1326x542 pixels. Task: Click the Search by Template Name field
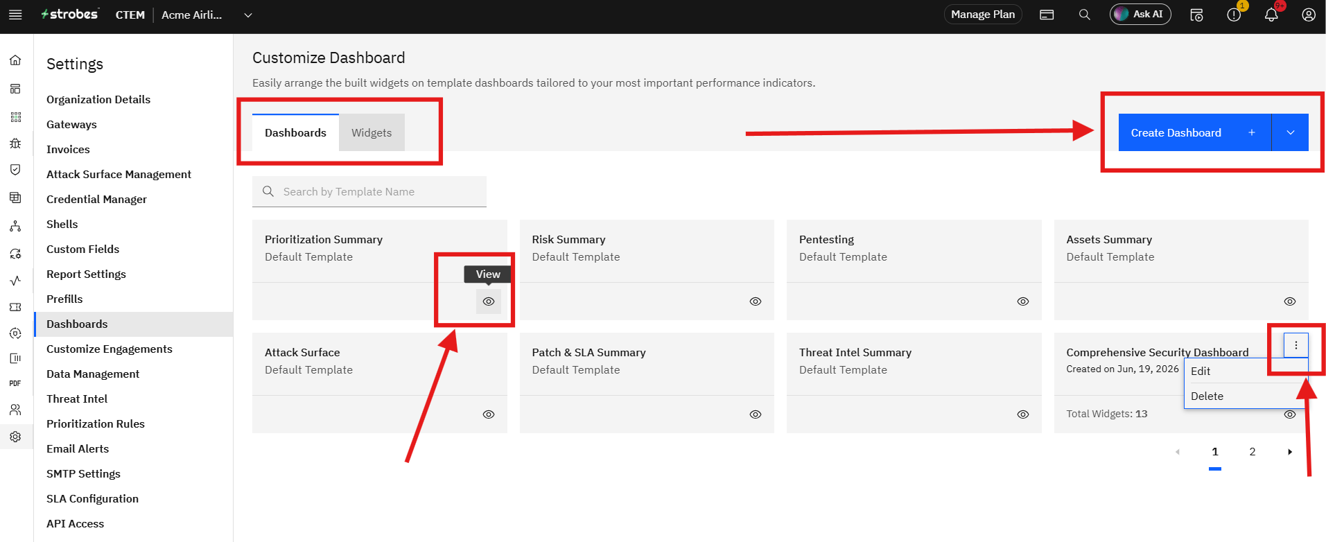point(369,191)
